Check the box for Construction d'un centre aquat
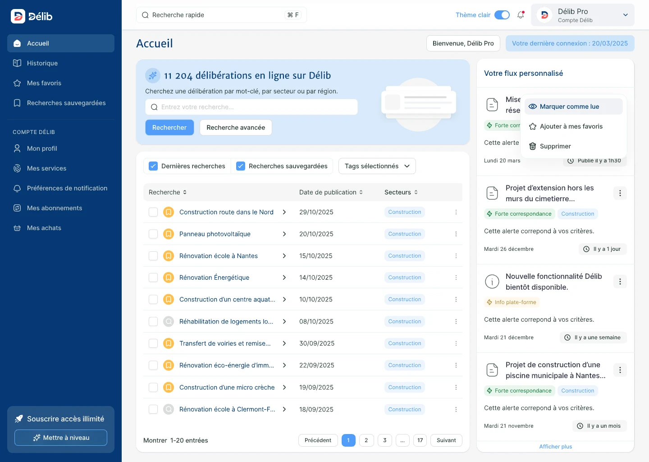This screenshot has height=462, width=649. point(153,300)
